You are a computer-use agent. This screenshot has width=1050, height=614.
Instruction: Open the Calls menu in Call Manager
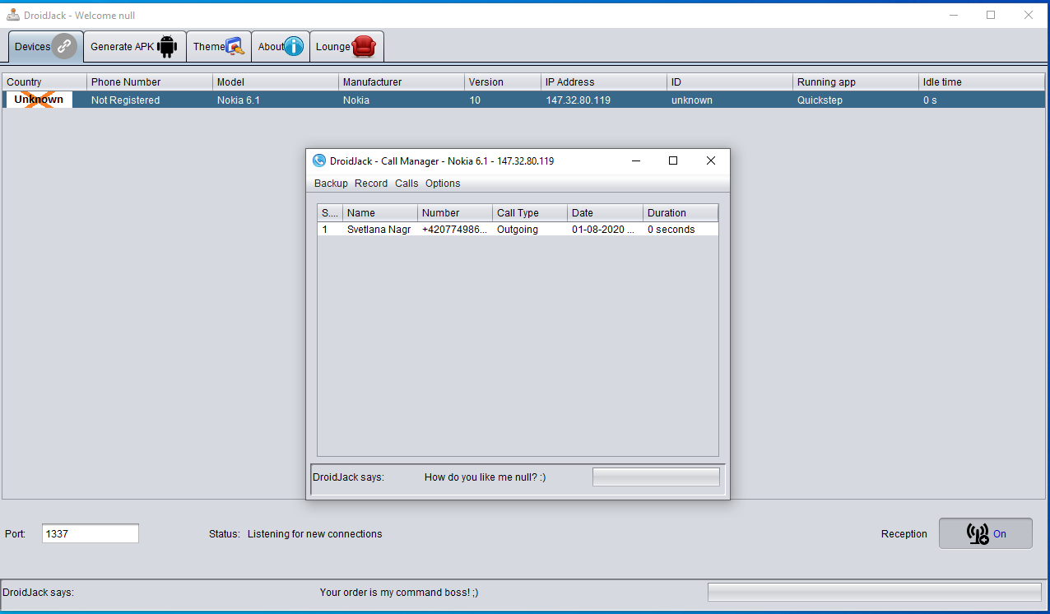pyautogui.click(x=407, y=183)
